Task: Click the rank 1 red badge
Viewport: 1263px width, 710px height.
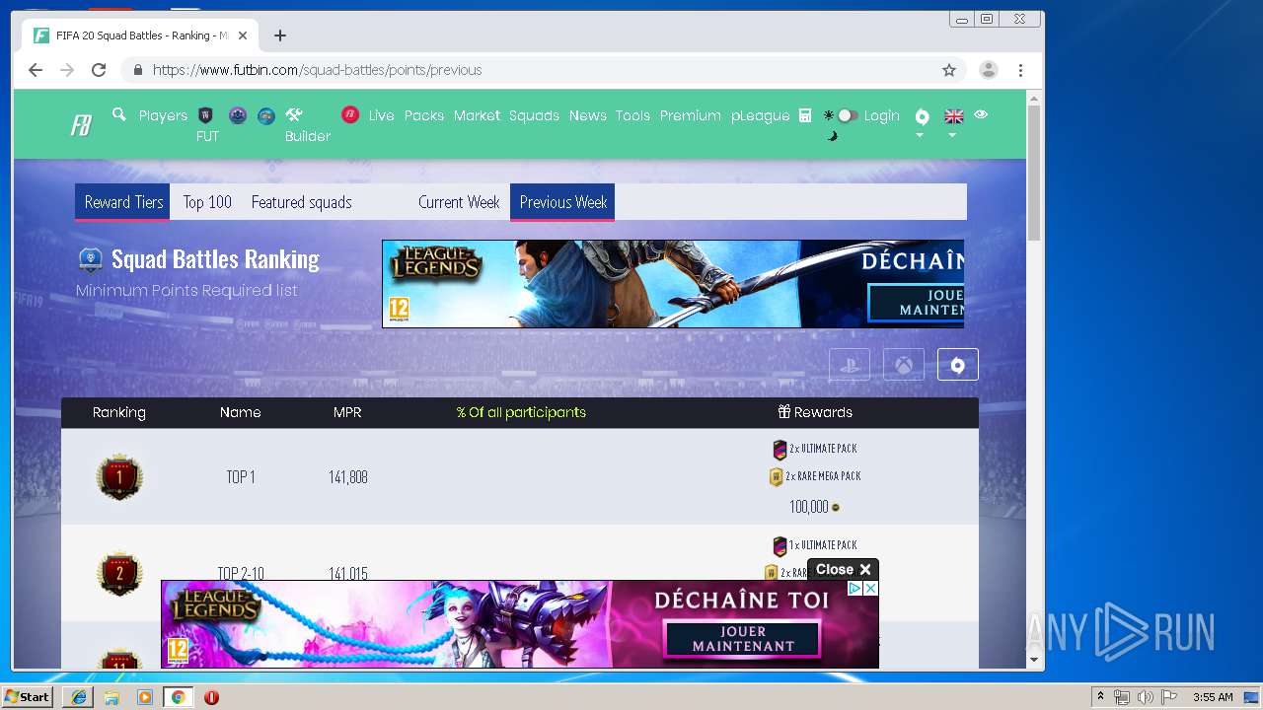Action: click(x=119, y=477)
